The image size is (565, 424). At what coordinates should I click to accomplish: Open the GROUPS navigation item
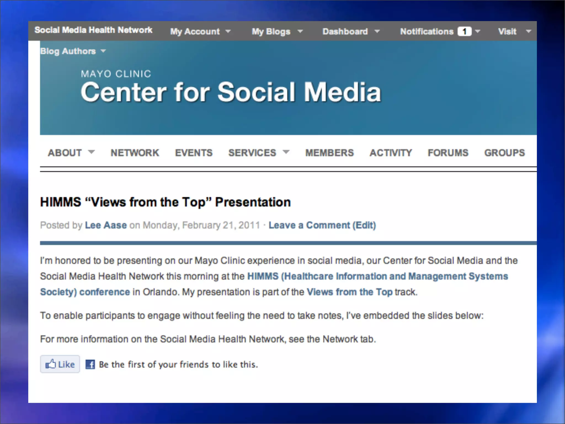pos(505,153)
